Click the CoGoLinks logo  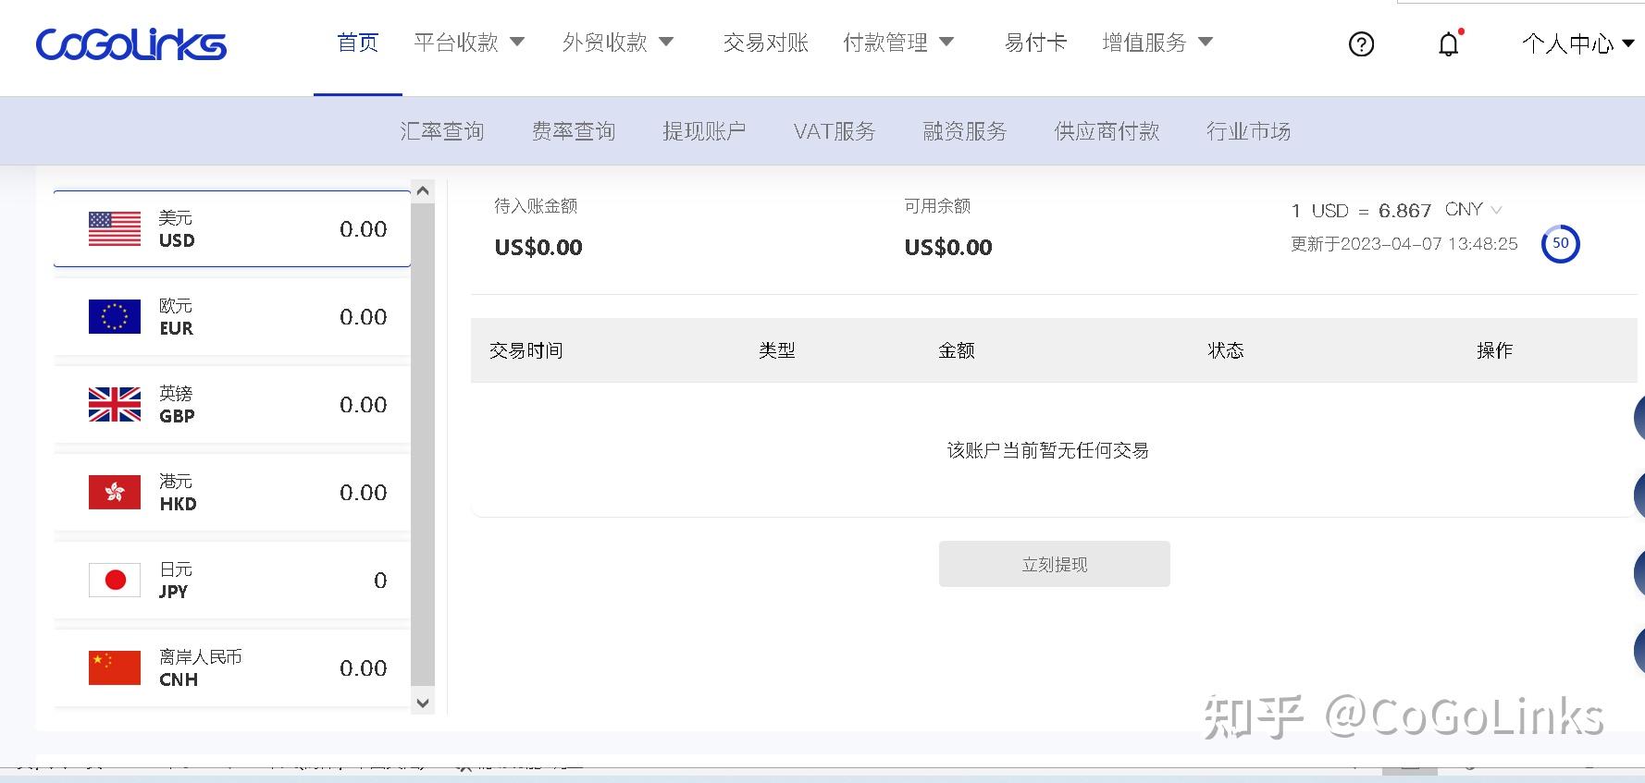[x=130, y=43]
